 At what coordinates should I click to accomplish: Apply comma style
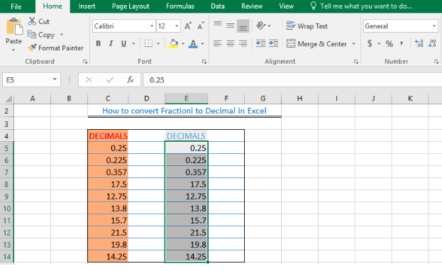point(402,43)
